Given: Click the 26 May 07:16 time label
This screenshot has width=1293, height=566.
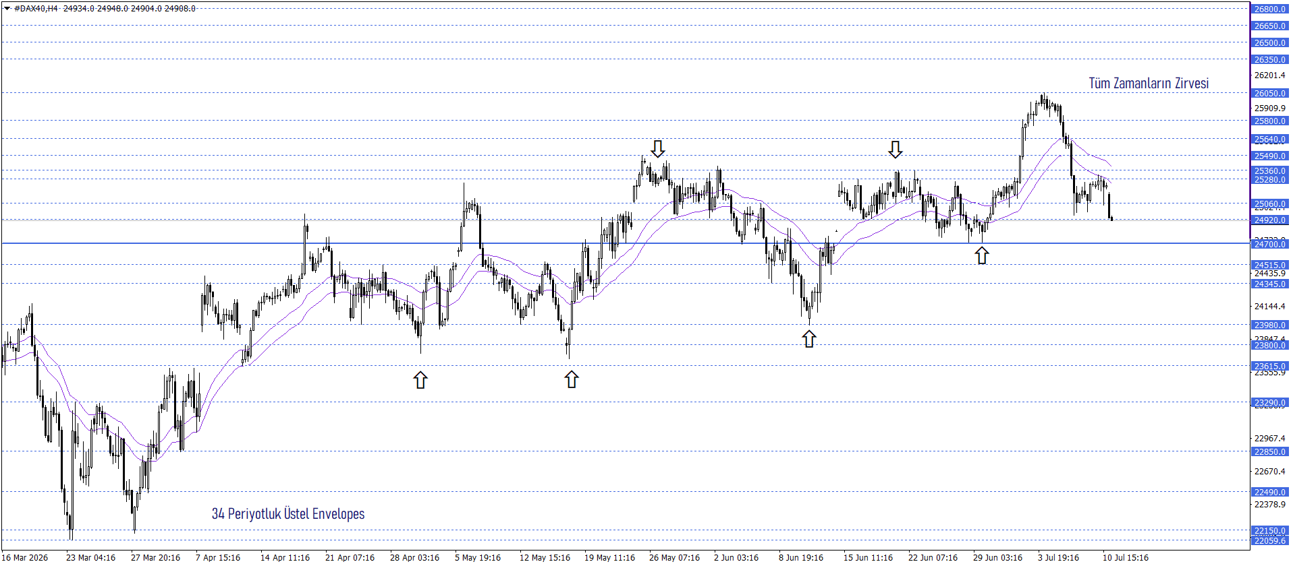Looking at the screenshot, I should point(674,558).
